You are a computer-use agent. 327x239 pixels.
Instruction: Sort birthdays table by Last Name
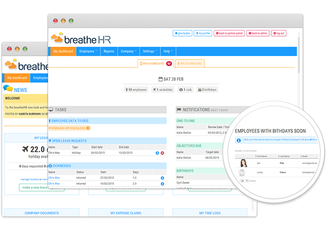[284, 156]
